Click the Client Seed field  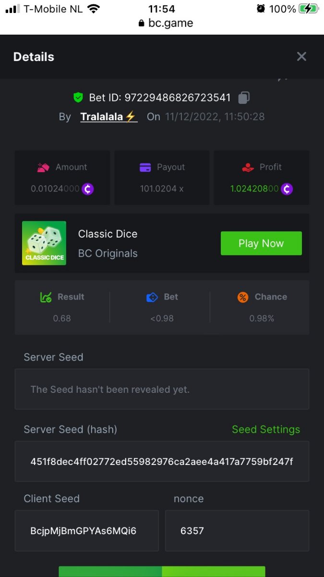[x=87, y=531]
